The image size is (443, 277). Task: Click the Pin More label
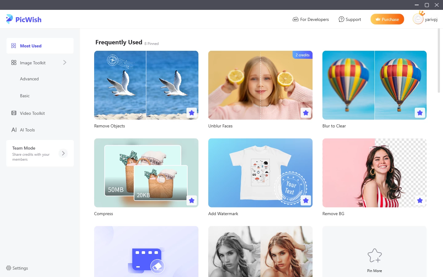click(x=374, y=271)
